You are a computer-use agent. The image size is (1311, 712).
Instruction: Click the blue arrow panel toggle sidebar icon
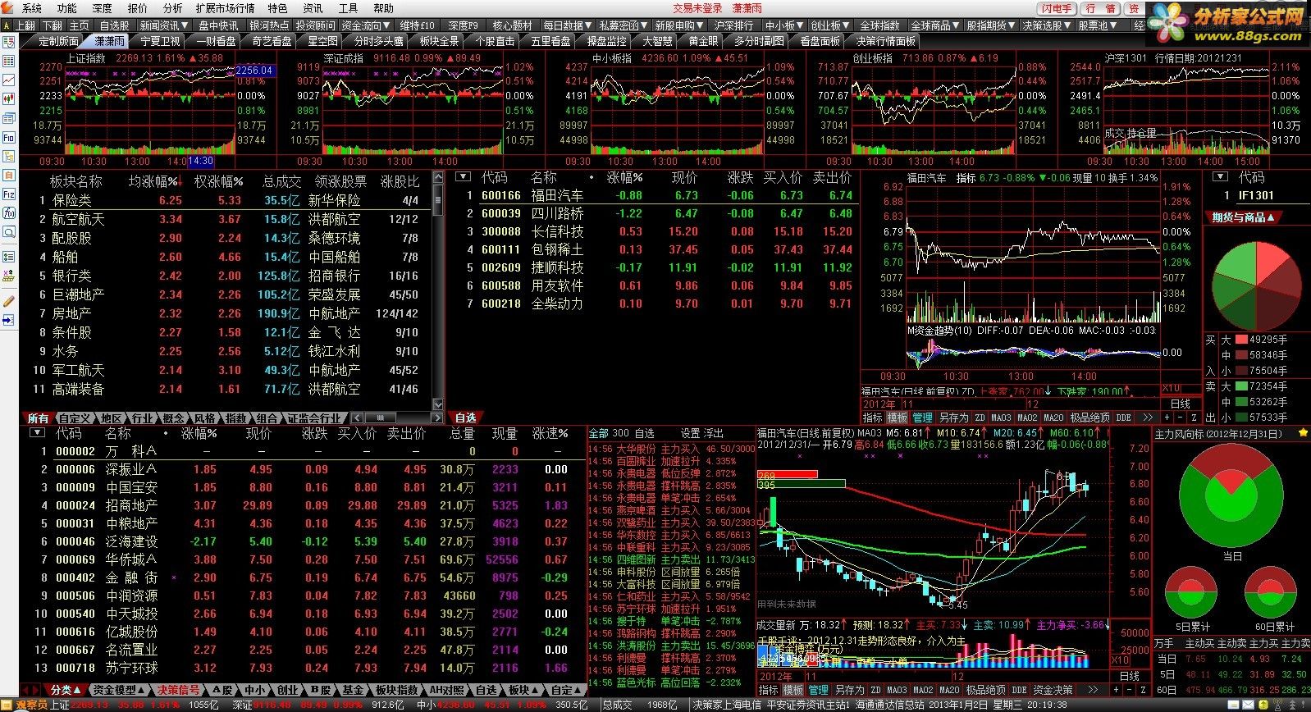[8, 320]
